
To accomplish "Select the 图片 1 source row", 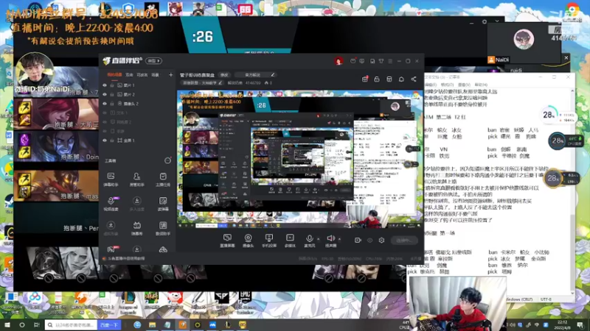I will point(137,85).
